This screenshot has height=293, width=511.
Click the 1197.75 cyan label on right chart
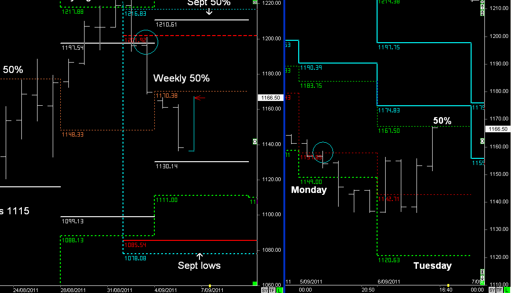point(389,47)
